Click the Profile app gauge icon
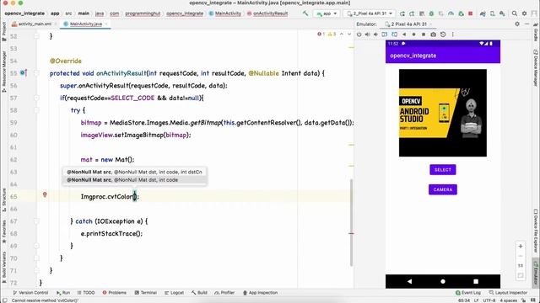This screenshot has height=303, width=540. (x=451, y=13)
